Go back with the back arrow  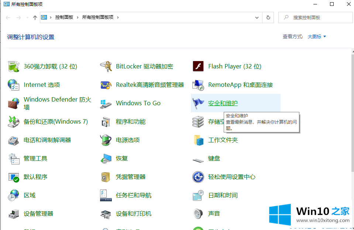[8, 18]
